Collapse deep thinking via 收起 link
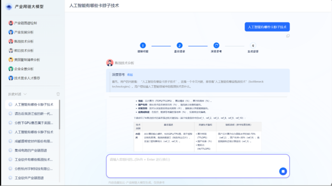Viewport: 332px width, 186px height. pos(130,75)
